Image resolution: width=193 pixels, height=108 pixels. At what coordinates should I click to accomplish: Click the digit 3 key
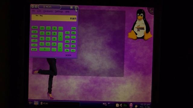tap(54, 44)
